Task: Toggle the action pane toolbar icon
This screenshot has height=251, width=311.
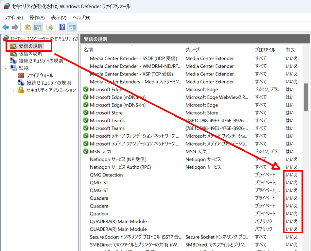Action: 72,27
